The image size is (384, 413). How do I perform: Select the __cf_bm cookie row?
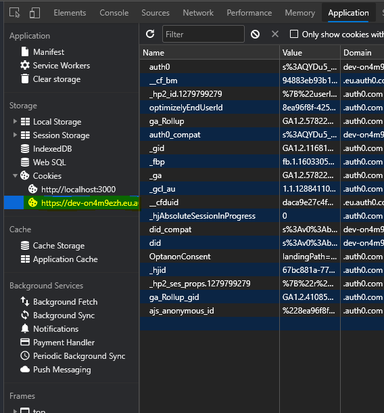pyautogui.click(x=262, y=81)
